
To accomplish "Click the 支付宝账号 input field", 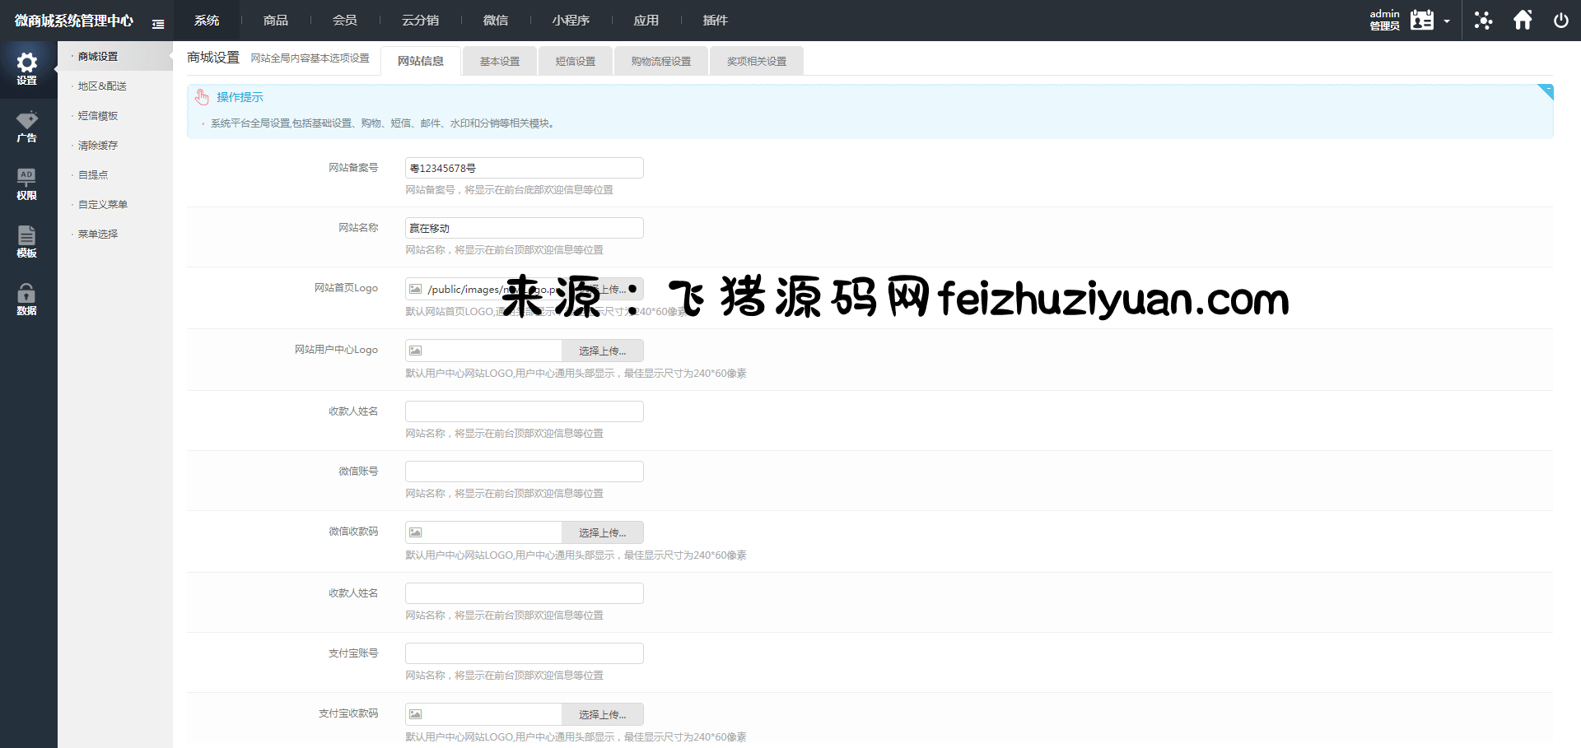I will pos(524,653).
